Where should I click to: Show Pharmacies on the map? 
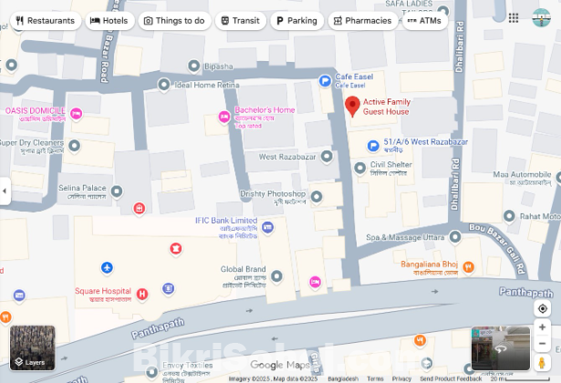(363, 21)
